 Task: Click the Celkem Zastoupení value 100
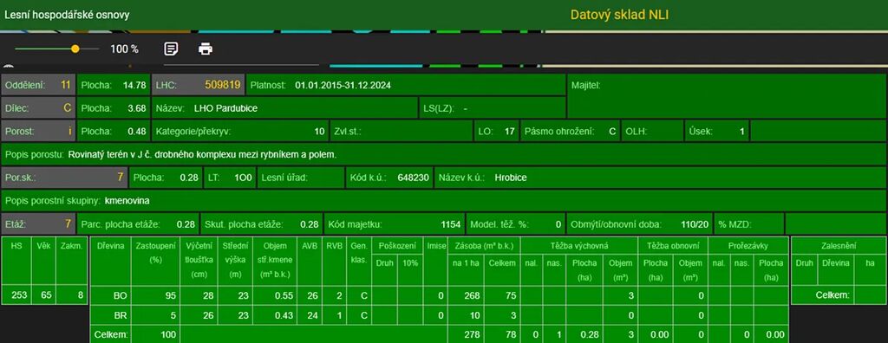(x=168, y=335)
